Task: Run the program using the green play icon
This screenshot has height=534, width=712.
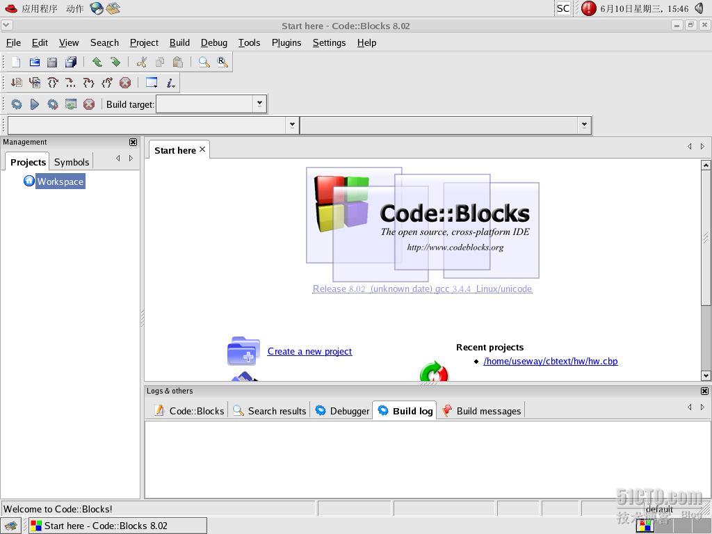Action: tap(34, 104)
